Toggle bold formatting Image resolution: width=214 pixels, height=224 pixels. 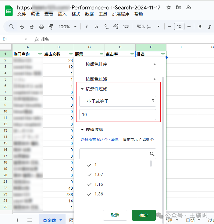[200, 26]
